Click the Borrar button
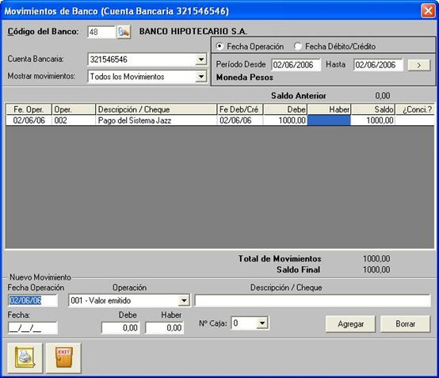 pyautogui.click(x=406, y=324)
